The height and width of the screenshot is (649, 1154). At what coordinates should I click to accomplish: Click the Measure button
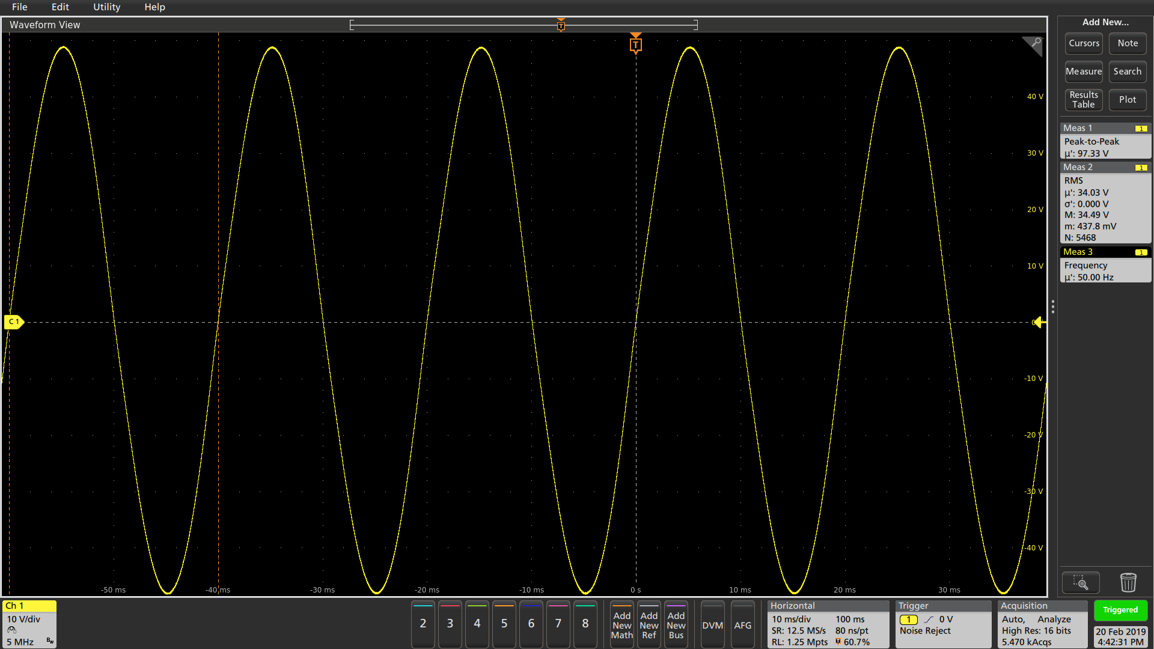pos(1084,72)
